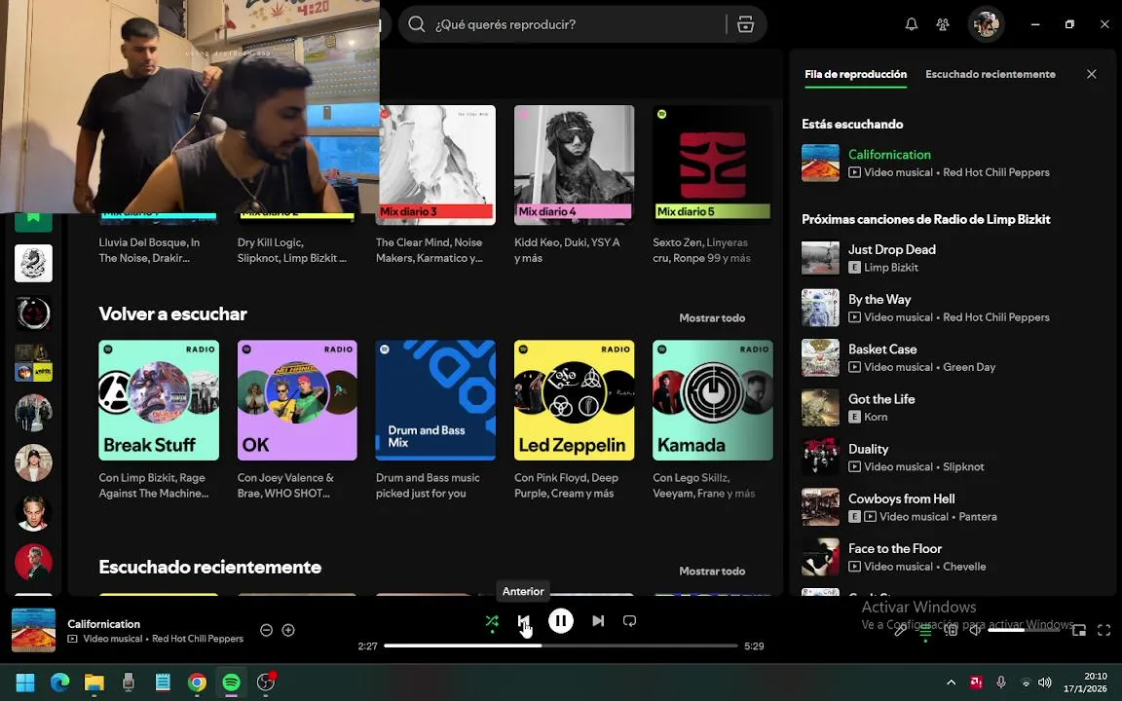Viewport: 1122px width, 701px height.
Task: Open Windows Start menu
Action: tap(25, 683)
